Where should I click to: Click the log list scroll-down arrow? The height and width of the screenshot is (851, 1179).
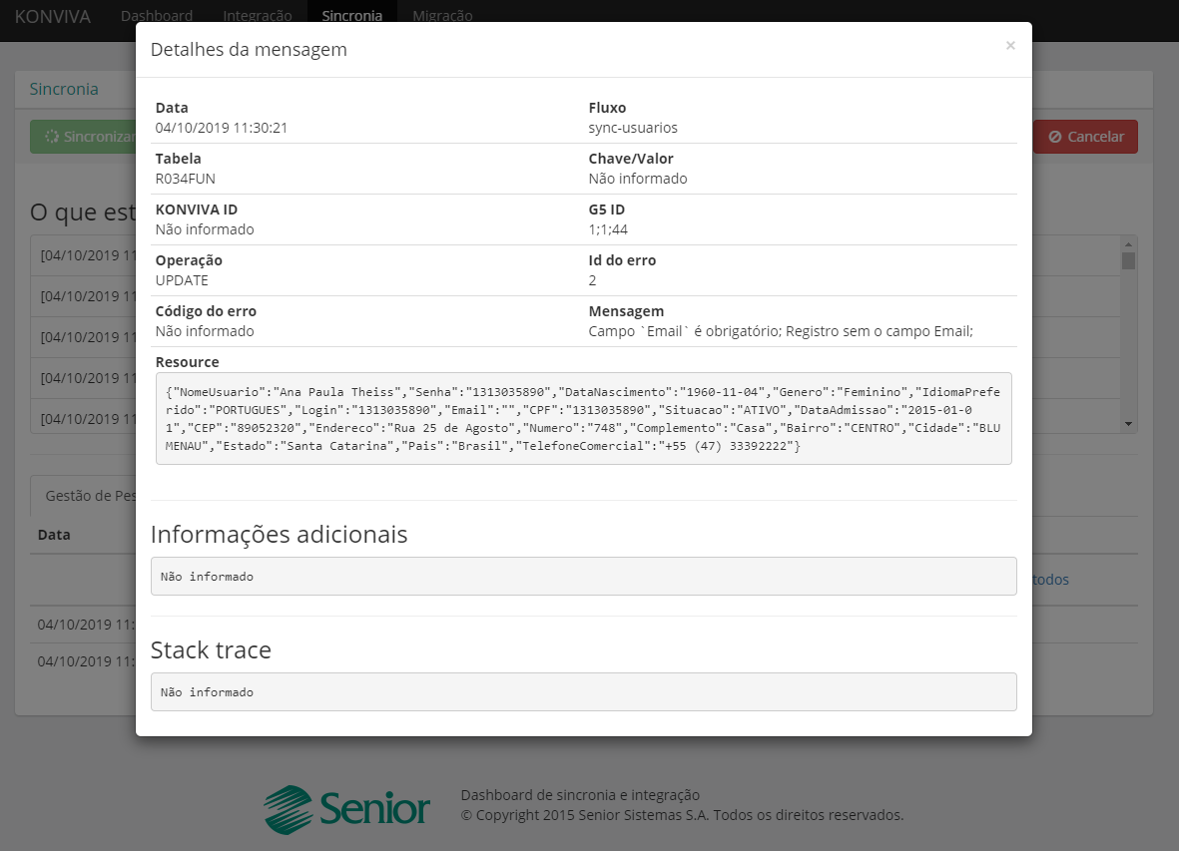click(1129, 424)
